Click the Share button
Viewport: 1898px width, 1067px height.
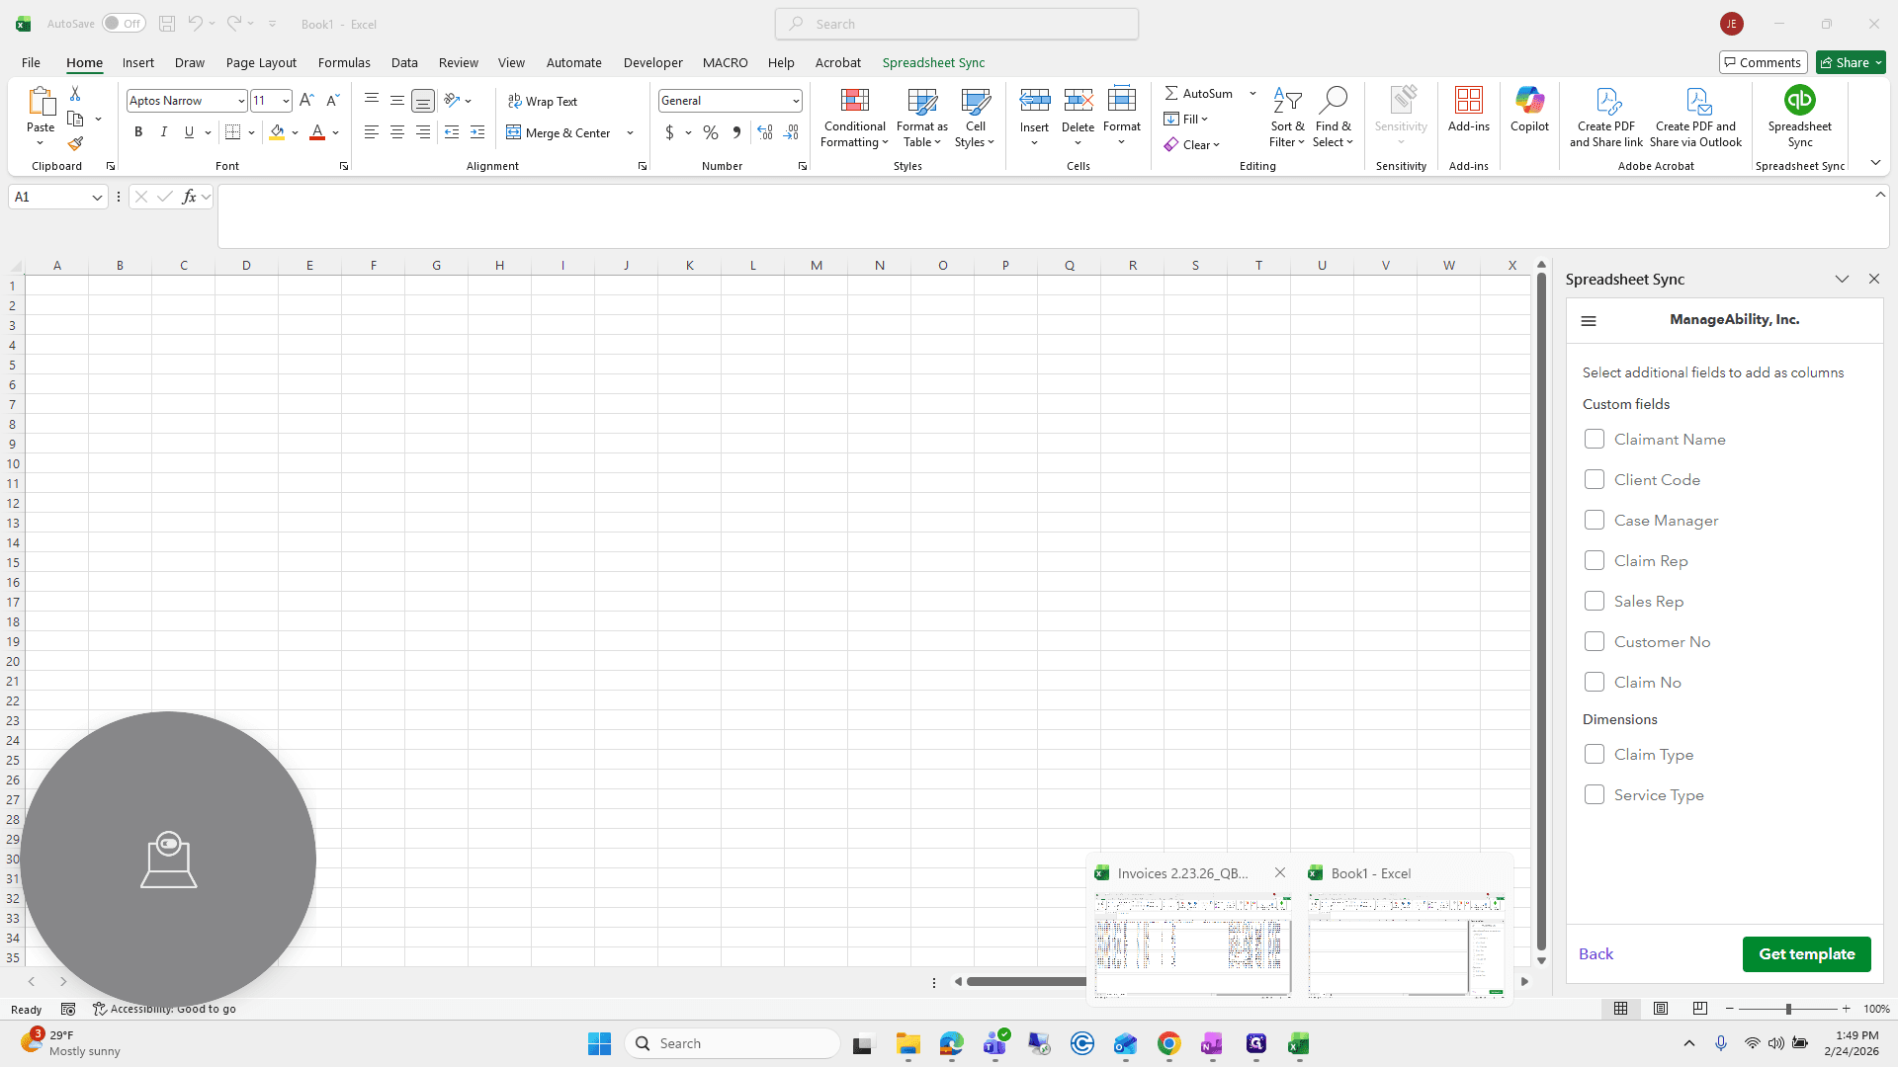click(x=1851, y=62)
